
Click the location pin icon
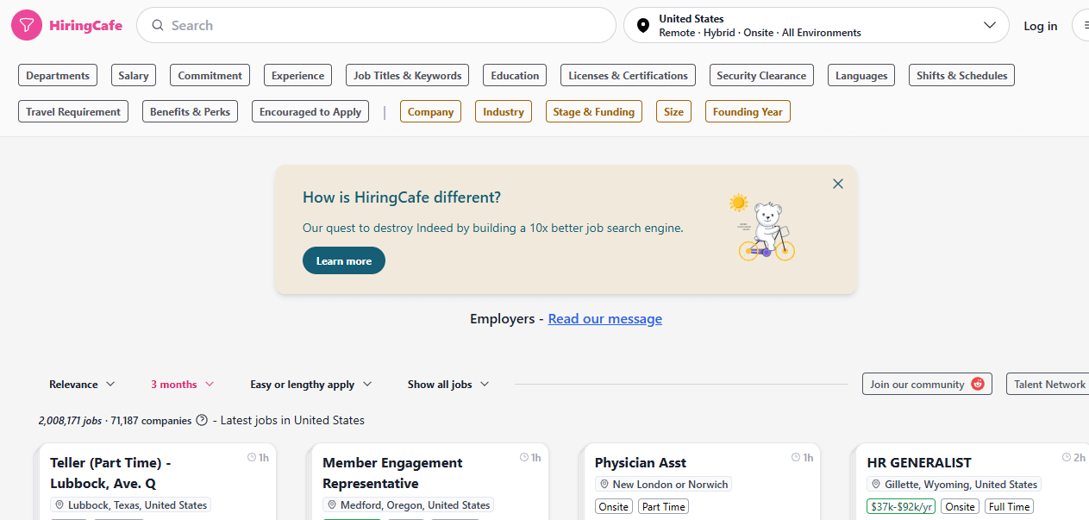coord(642,26)
